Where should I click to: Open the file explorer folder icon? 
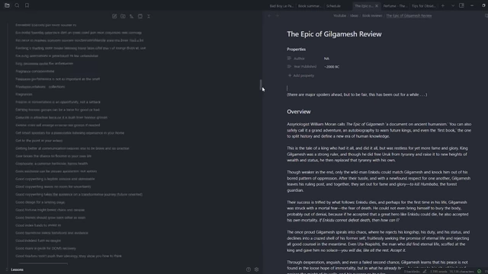(x=7, y=5)
